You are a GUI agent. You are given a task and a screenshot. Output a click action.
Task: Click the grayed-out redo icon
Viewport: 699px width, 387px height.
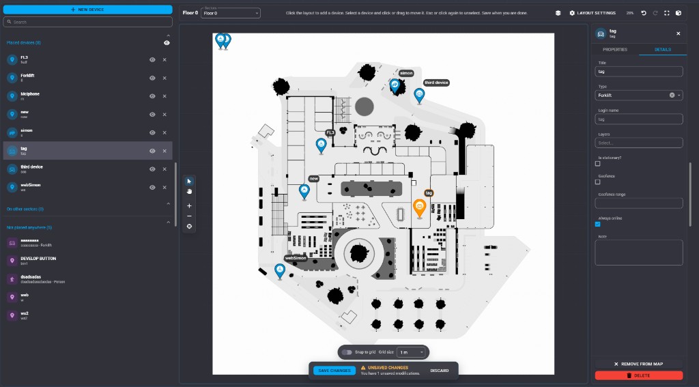(655, 13)
